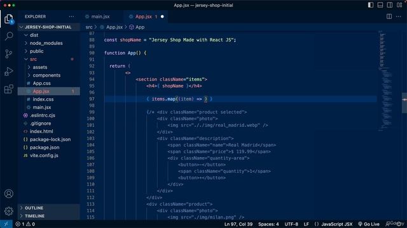
Task: Expand the components folder
Action: (49, 75)
